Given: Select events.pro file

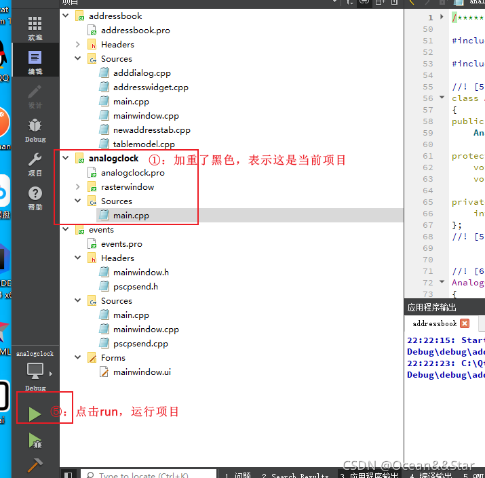Looking at the screenshot, I should (121, 244).
